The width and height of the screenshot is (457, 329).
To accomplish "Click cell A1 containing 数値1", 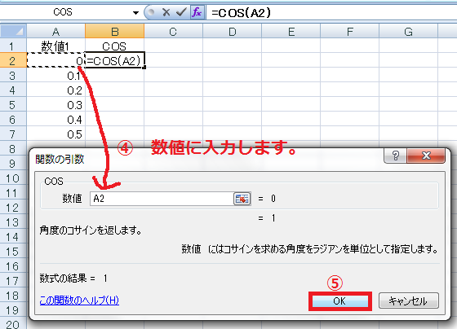I will (x=56, y=46).
